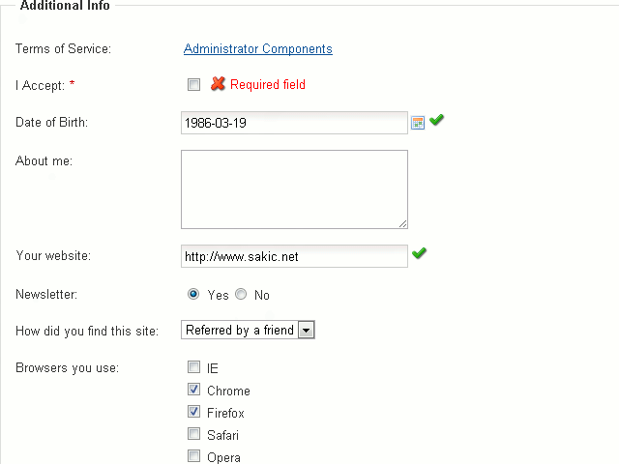Tick the I Accept checkbox
619x464 pixels.
click(193, 84)
